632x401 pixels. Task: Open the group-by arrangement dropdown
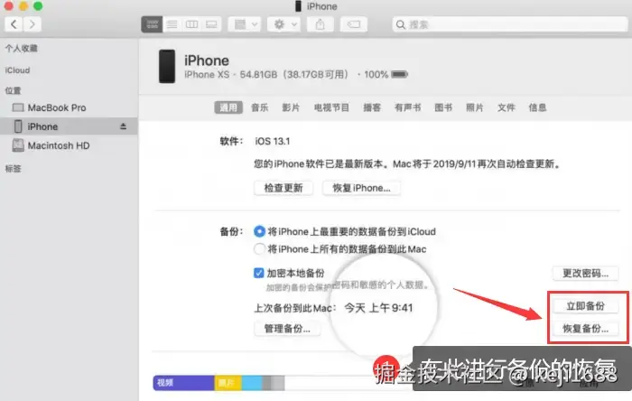pos(245,24)
